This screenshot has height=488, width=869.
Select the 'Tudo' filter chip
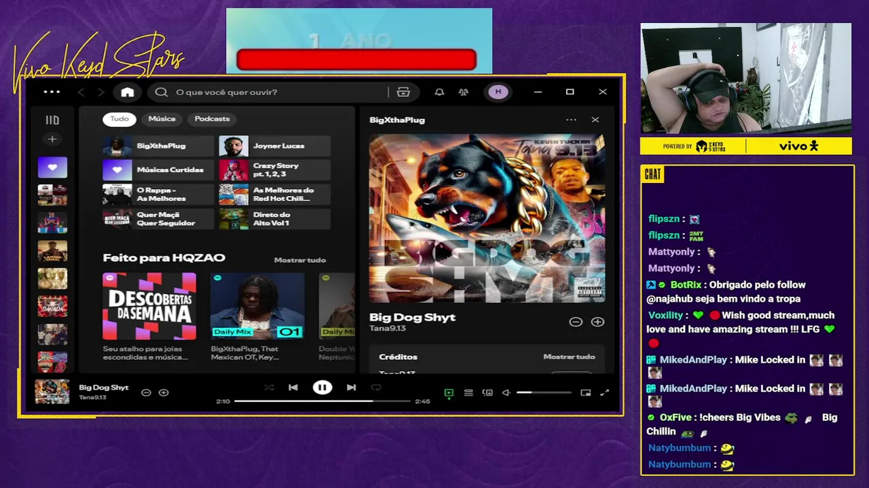click(x=119, y=119)
